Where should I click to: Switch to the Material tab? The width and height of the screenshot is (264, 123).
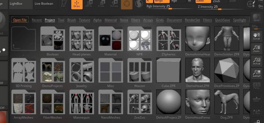tap(111, 20)
